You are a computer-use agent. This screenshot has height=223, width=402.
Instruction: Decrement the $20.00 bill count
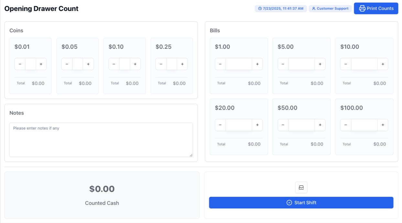coord(220,125)
